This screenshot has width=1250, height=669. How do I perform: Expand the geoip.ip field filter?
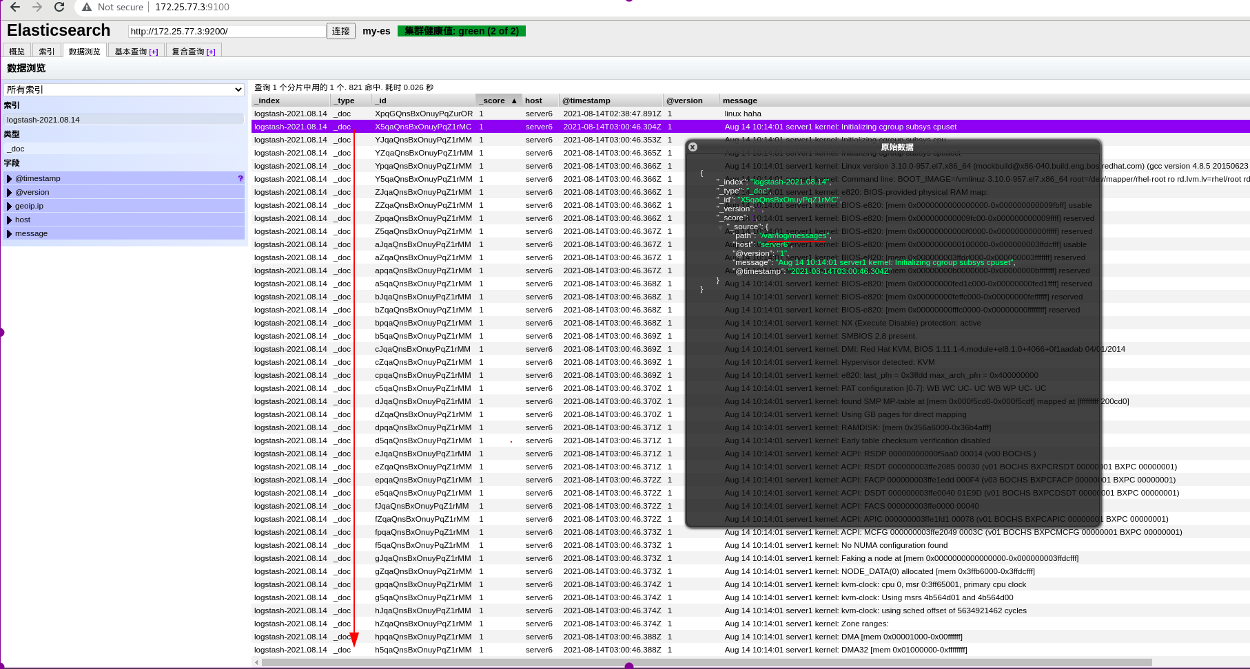10,206
